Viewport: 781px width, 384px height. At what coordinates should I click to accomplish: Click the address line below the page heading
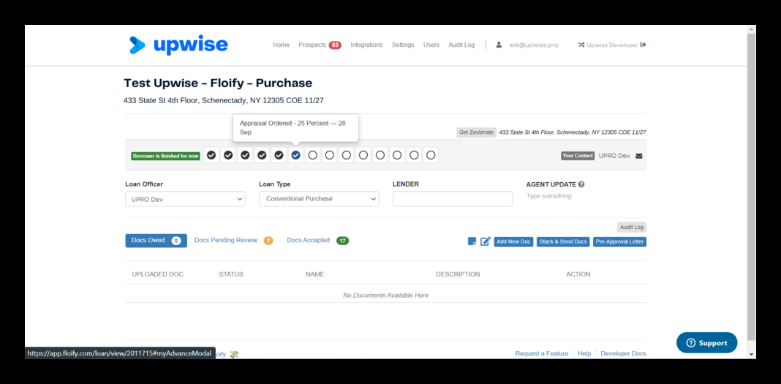pos(224,101)
